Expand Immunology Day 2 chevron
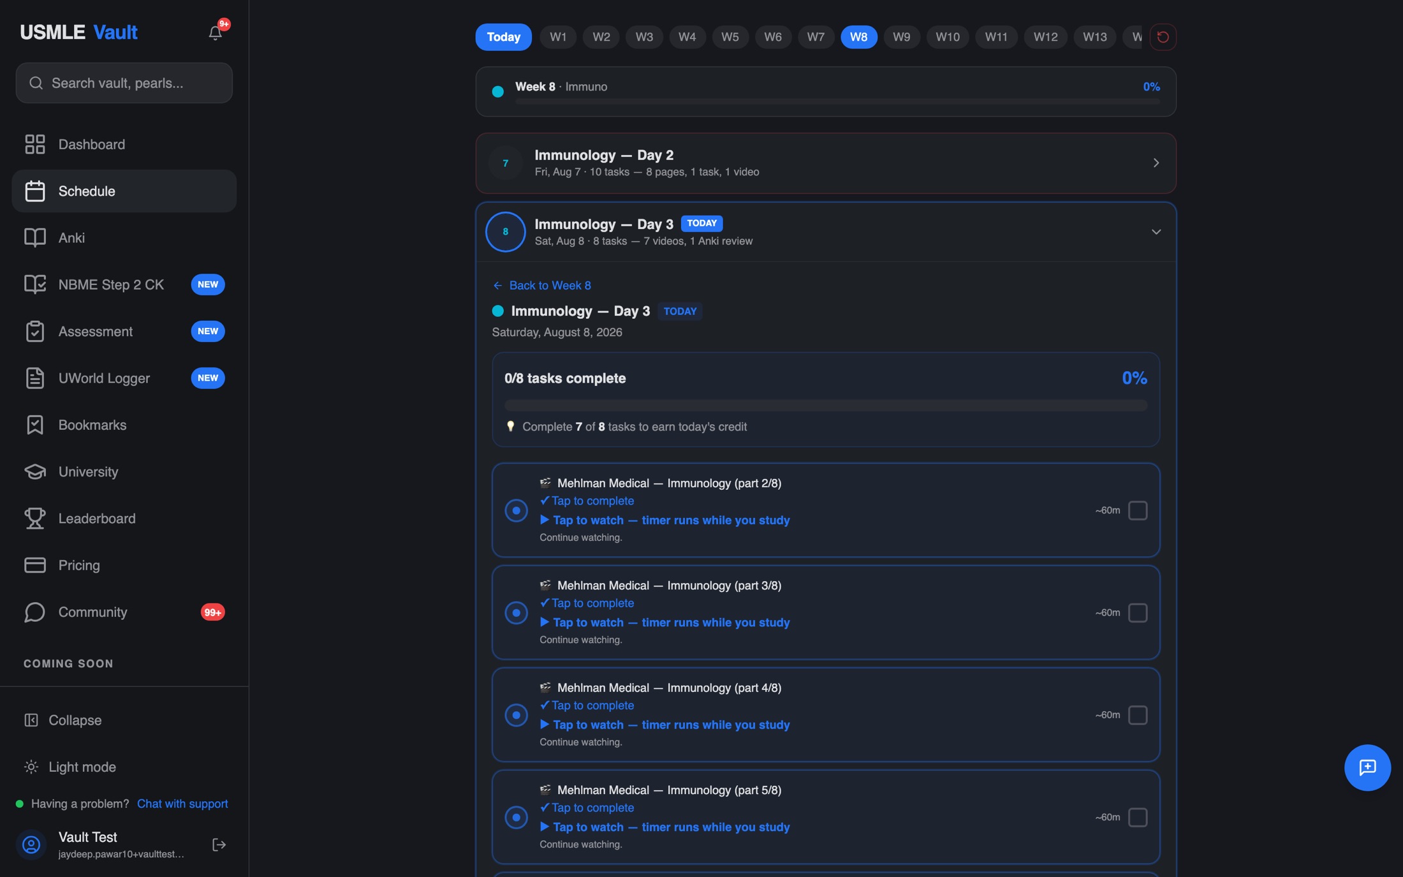 1156,163
